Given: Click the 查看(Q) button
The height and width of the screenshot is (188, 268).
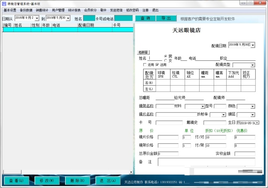Looking at the screenshot, I should pyautogui.click(x=16, y=181).
